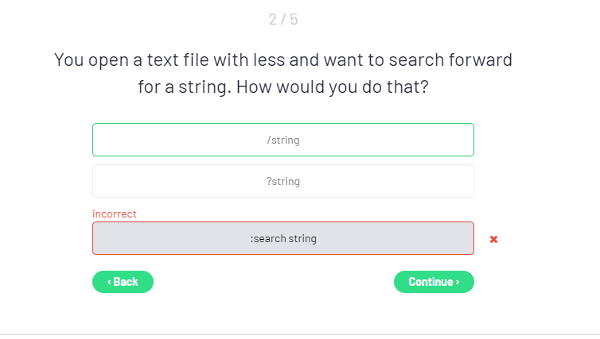Click the forward-slash search answer text
Viewport: 600px width, 339px height.
(x=283, y=140)
